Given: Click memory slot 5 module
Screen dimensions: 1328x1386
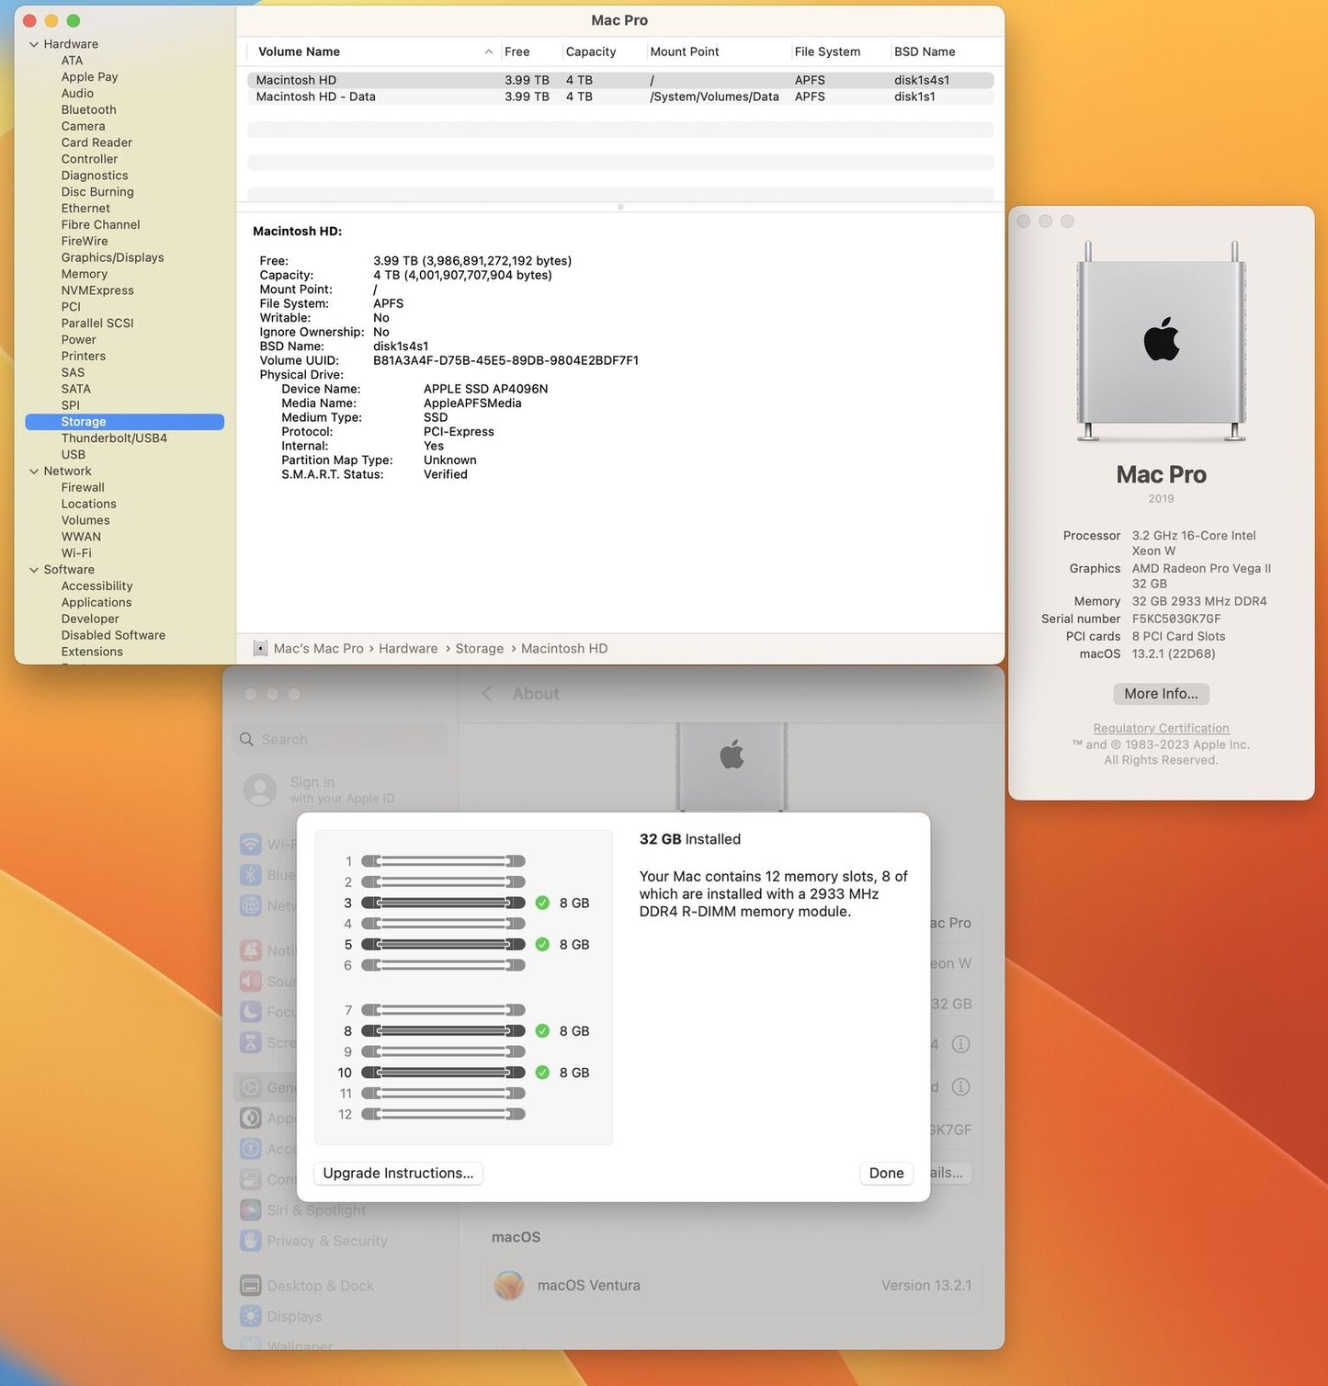Looking at the screenshot, I should point(443,945).
